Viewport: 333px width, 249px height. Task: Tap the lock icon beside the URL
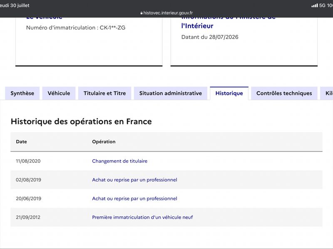click(142, 13)
